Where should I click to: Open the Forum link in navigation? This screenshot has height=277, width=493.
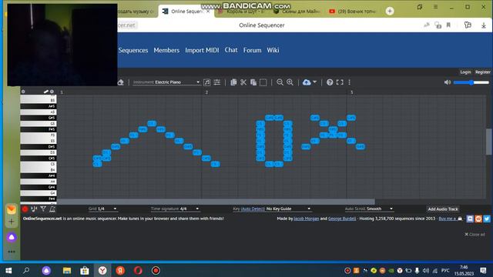tap(252, 50)
